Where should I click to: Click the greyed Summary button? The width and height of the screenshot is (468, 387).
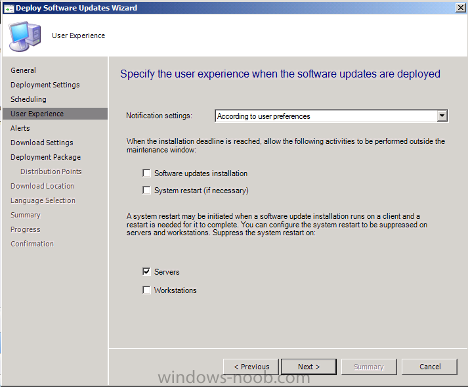(369, 367)
